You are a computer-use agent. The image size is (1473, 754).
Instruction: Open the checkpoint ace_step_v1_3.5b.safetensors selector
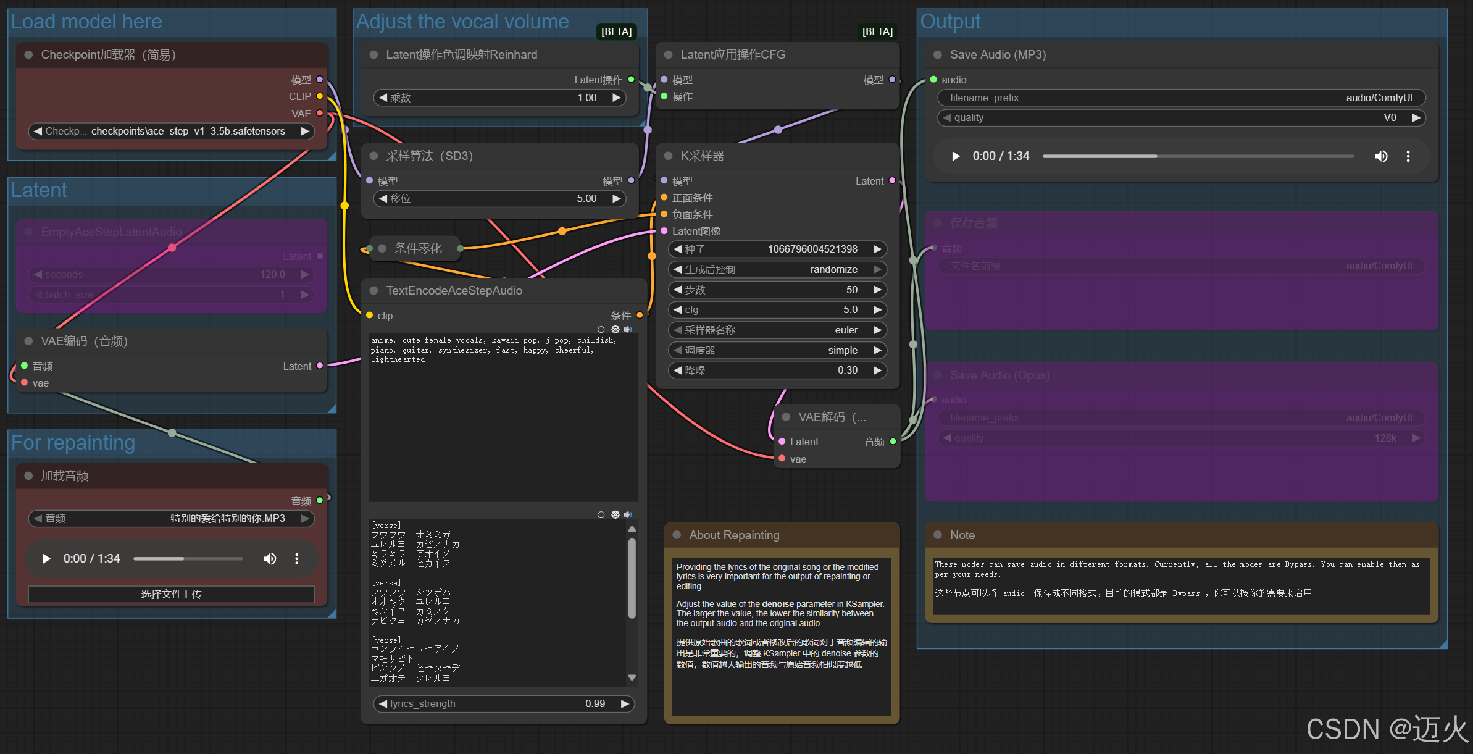point(172,131)
